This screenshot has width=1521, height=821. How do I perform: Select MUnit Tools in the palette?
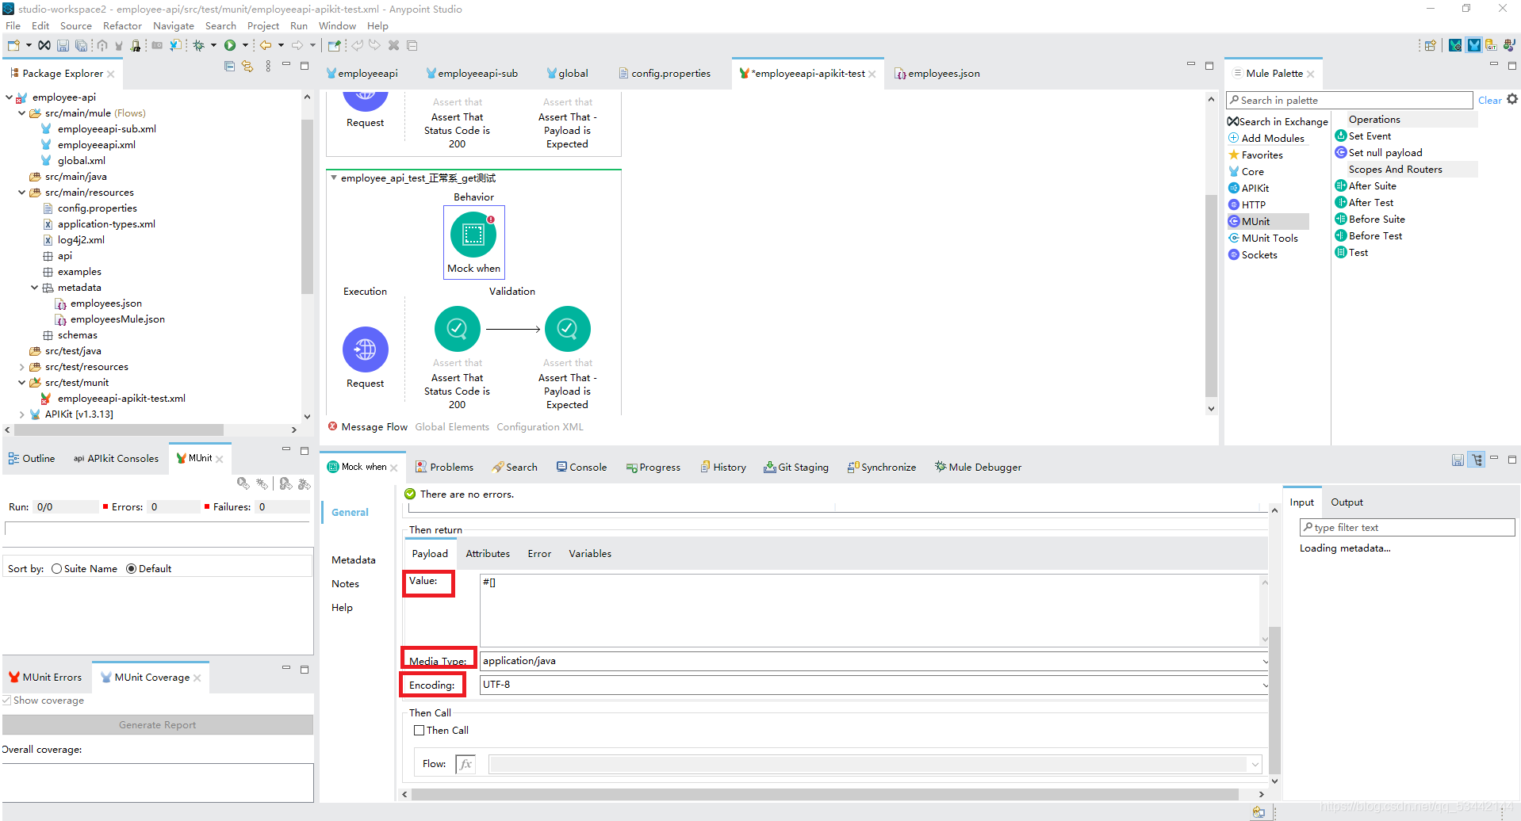tap(1263, 239)
